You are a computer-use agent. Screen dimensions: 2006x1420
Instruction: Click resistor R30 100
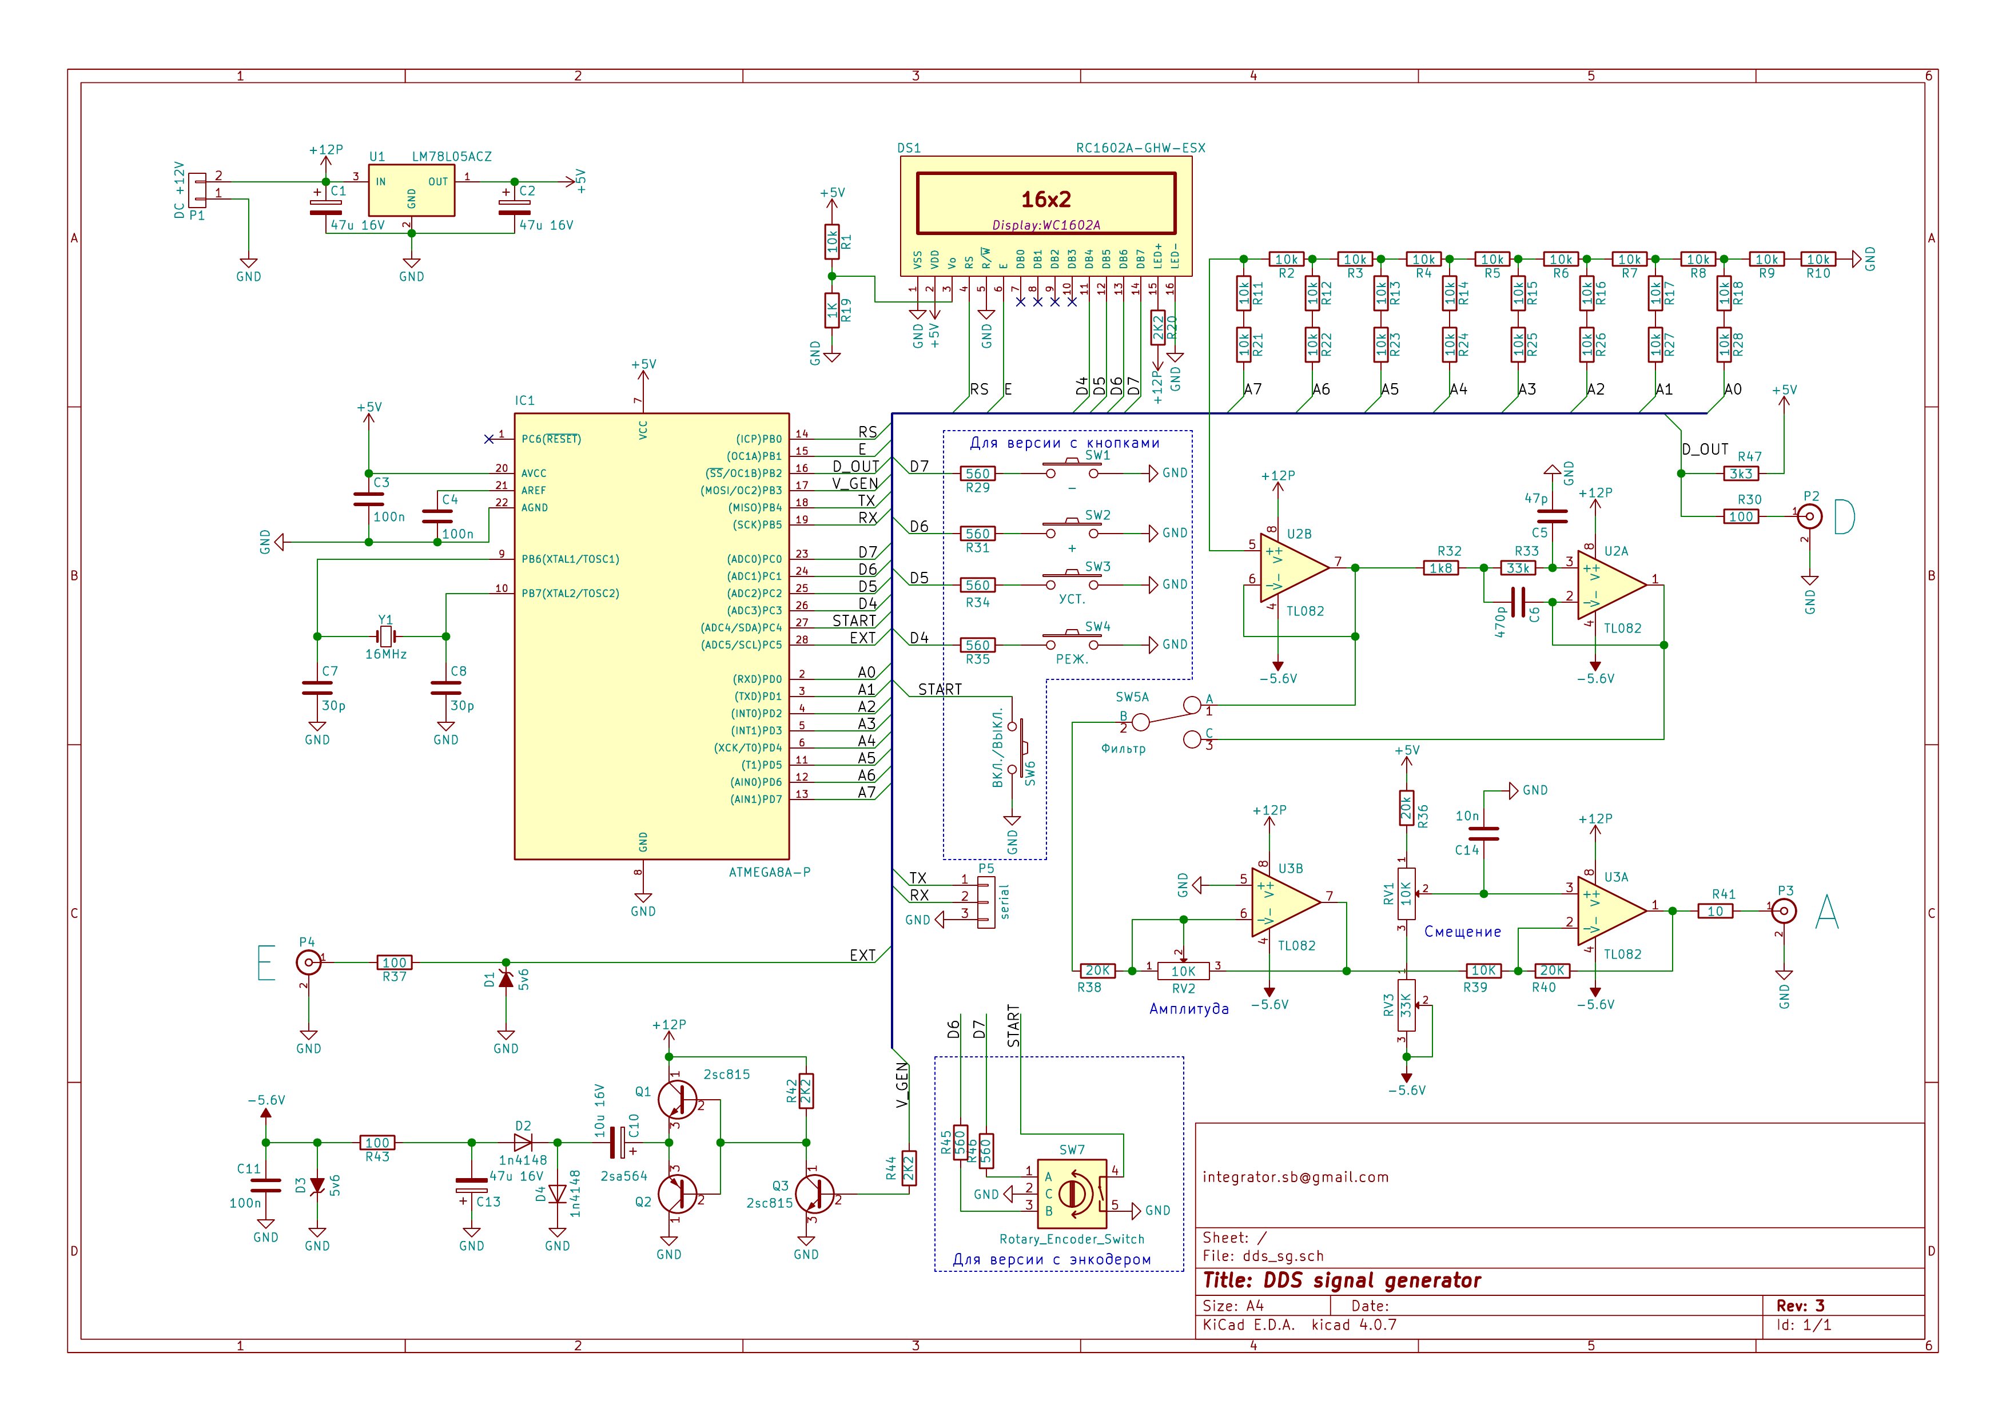[x=1741, y=516]
